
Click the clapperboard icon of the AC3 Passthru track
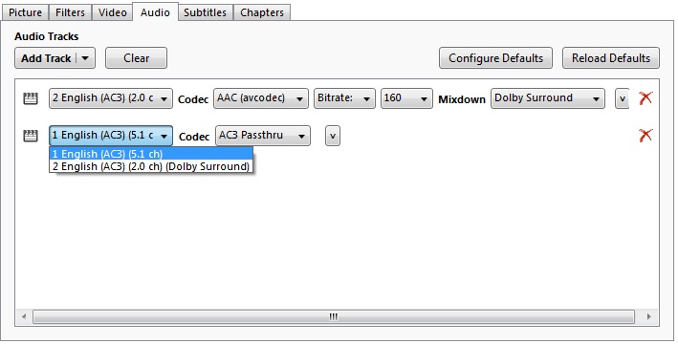(31, 136)
